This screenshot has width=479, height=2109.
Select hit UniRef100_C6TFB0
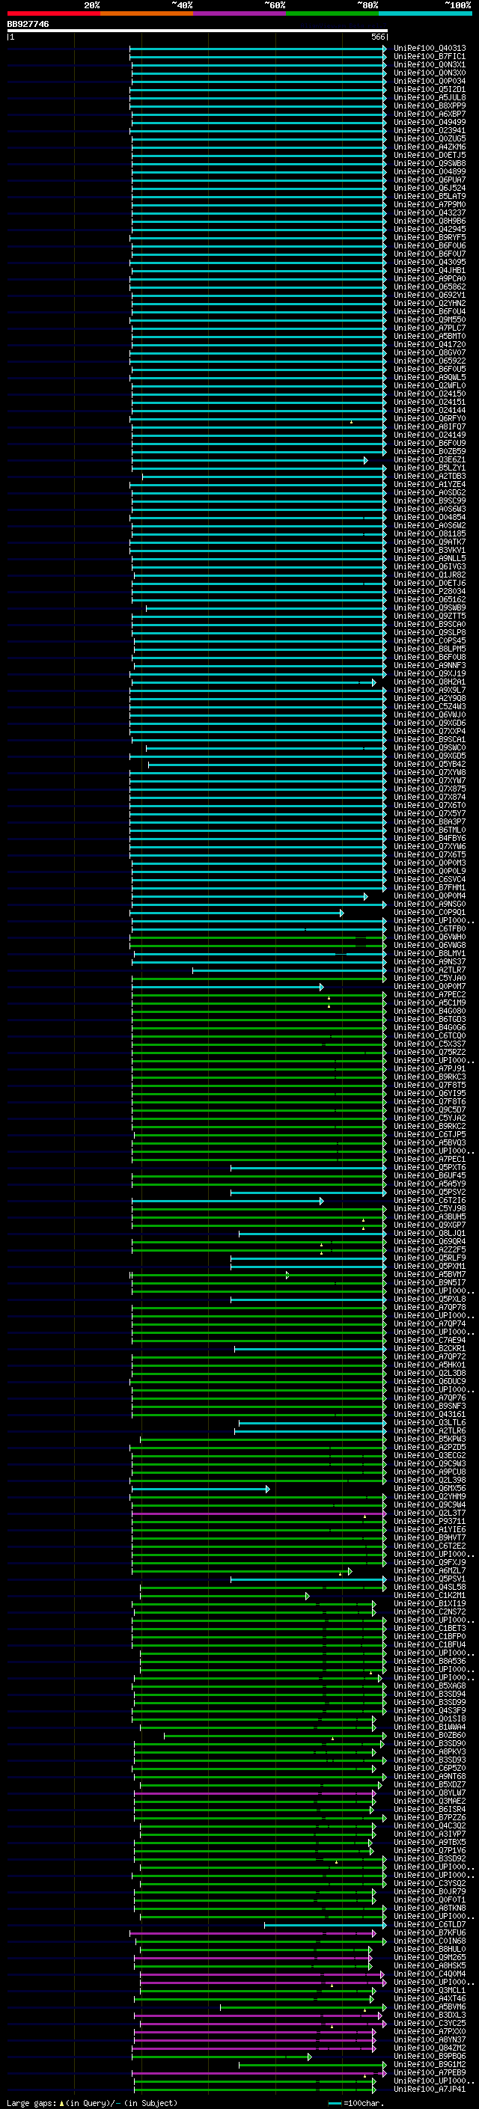(430, 929)
